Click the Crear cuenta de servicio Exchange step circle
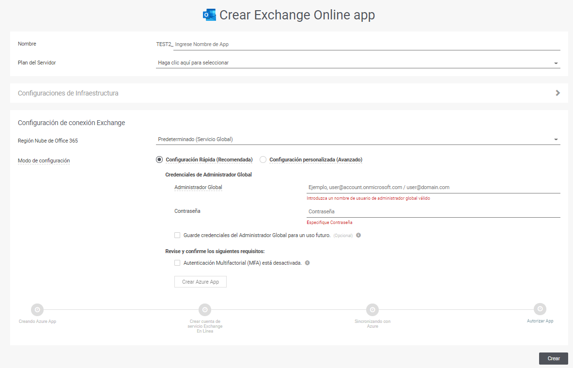Viewport: 573px width, 368px height. (x=205, y=309)
